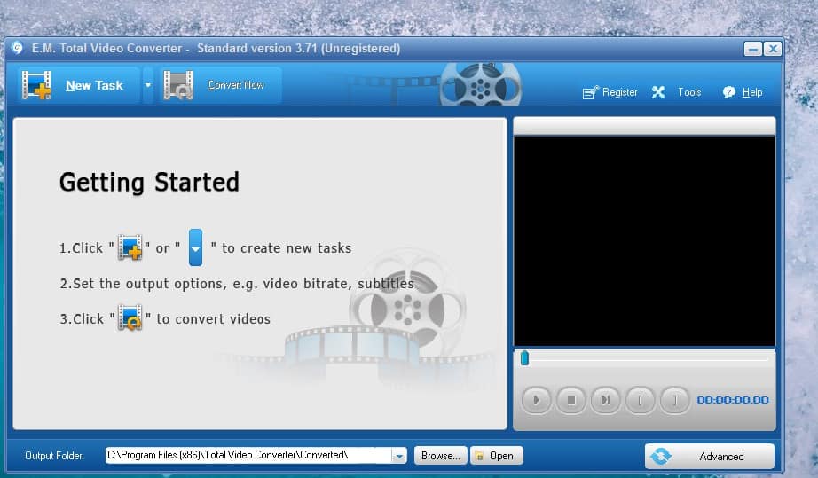The image size is (818, 478).
Task: Click the Convert Now label
Action: pos(236,85)
